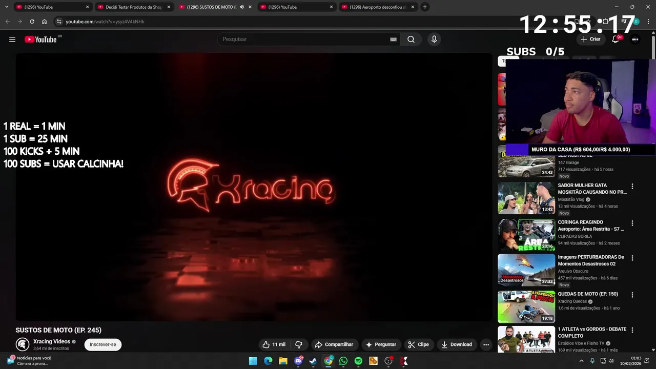656x369 pixels.
Task: Launch Microsoft Edge from the taskbar
Action: (x=268, y=361)
